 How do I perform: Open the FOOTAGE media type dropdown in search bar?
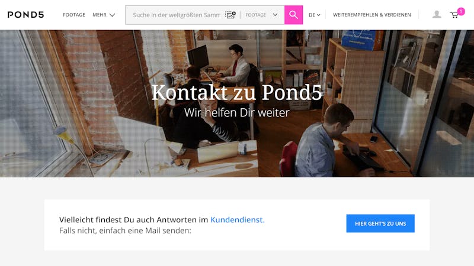(x=261, y=15)
